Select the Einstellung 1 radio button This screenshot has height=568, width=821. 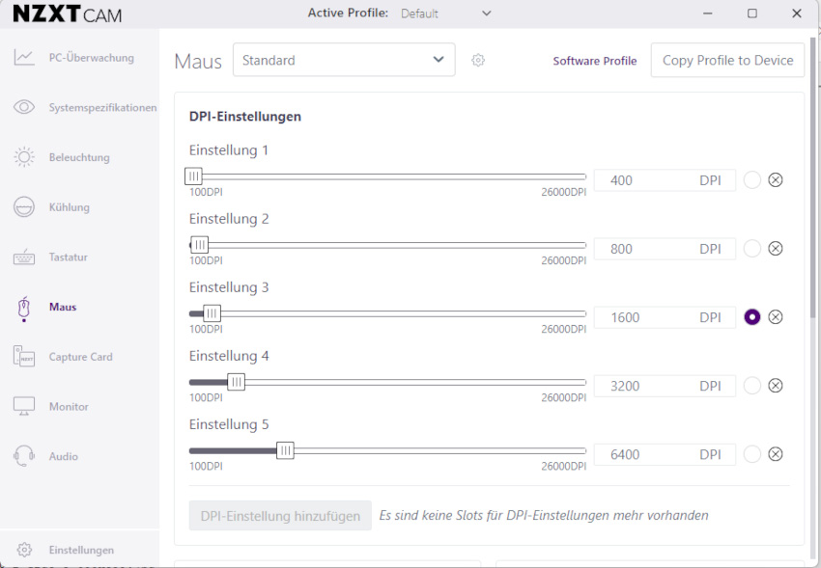(x=752, y=180)
